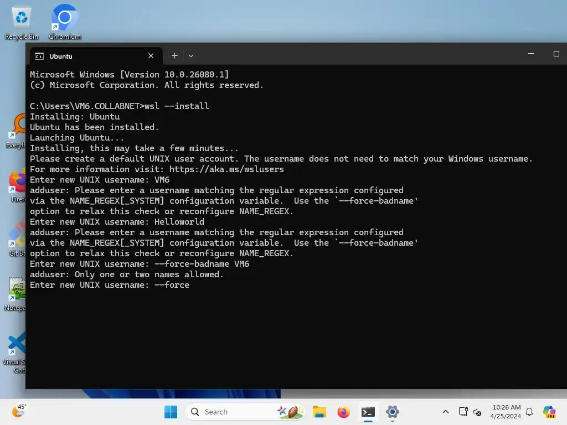Launch Chromium from the desktop
Image resolution: width=567 pixels, height=425 pixels.
point(64,23)
